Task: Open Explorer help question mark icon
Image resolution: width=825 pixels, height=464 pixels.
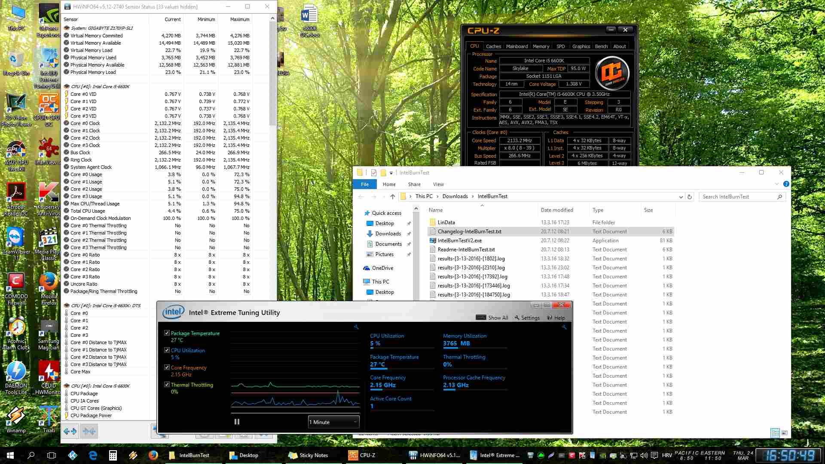Action: tap(786, 184)
